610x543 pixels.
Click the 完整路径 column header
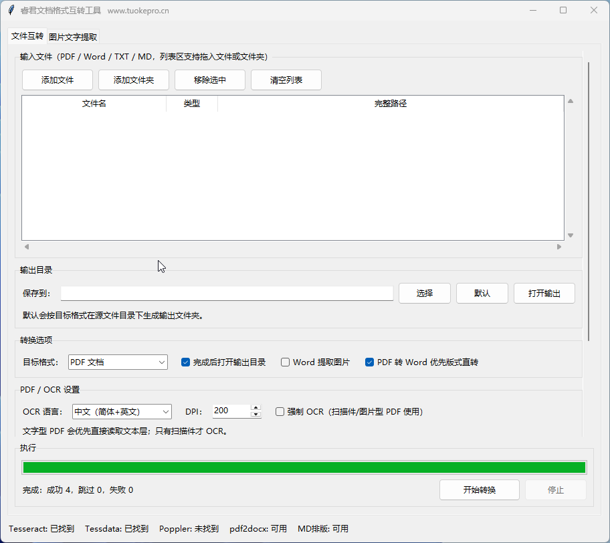pos(391,104)
